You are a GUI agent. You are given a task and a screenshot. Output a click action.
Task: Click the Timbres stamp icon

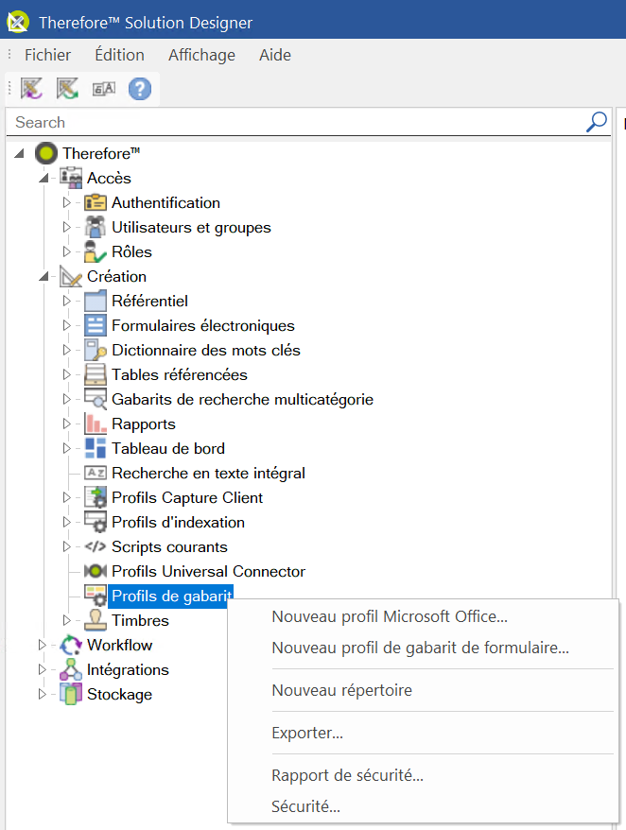tap(96, 620)
